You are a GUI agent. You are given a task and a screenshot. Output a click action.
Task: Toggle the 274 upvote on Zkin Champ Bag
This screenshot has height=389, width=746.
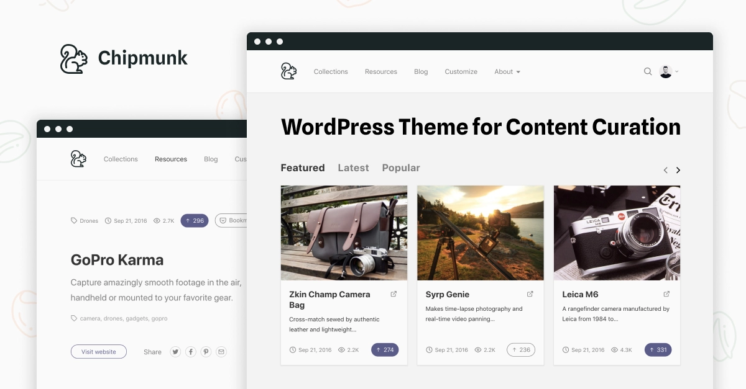(385, 350)
